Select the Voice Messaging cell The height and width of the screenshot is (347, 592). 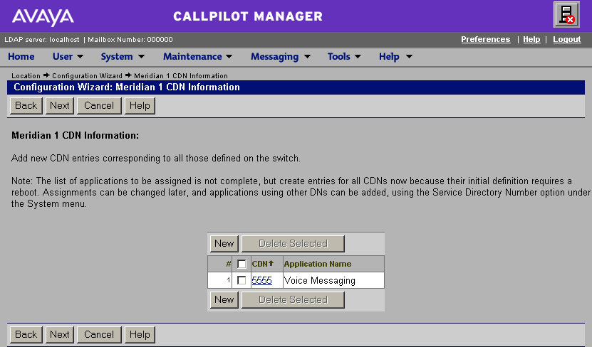333,280
